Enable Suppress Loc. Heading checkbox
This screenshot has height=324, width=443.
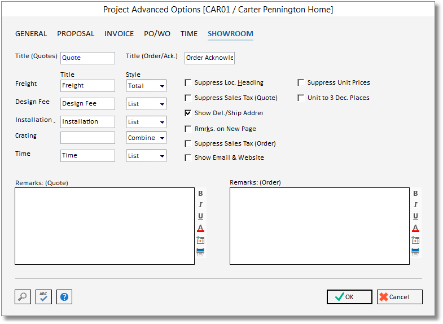[188, 83]
